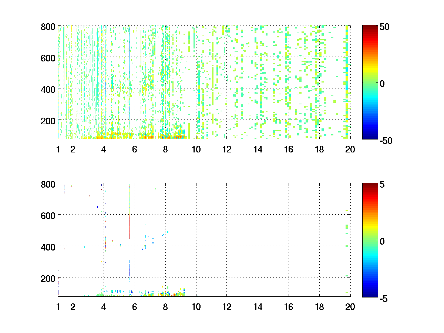Image resolution: width=444 pixels, height=333 pixels.
Task: Click the 0 label on lower colorbar
Action: [x=383, y=241]
